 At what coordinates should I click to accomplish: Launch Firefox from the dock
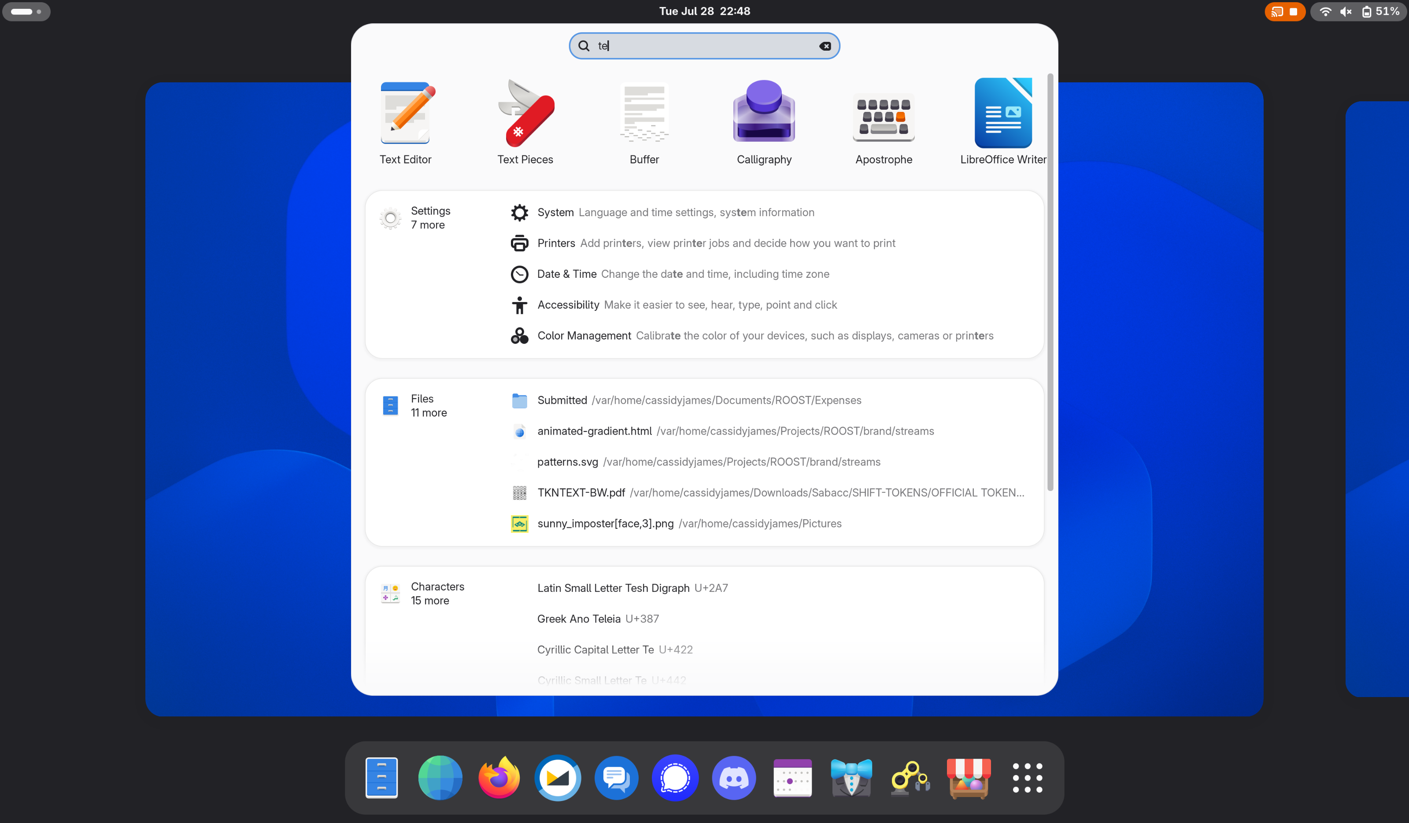coord(499,778)
